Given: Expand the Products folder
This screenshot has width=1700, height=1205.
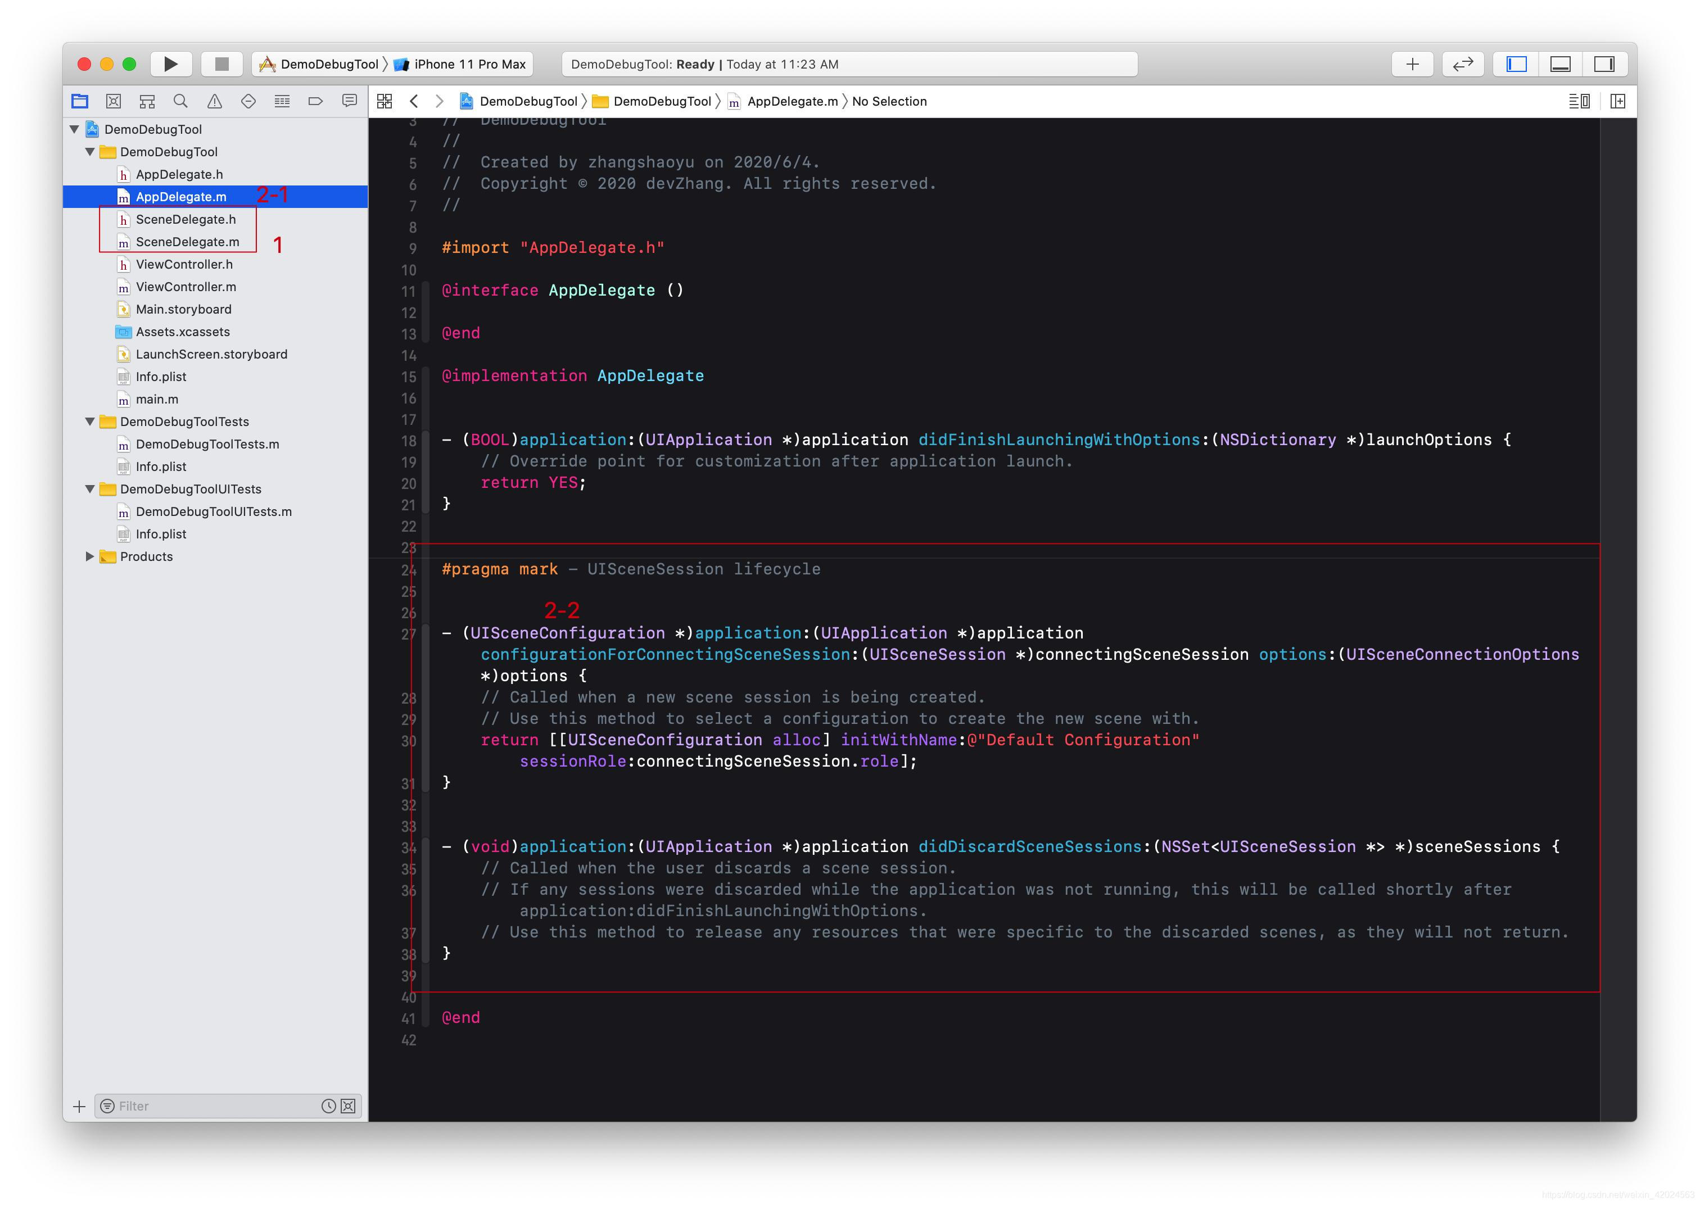Looking at the screenshot, I should [x=90, y=556].
